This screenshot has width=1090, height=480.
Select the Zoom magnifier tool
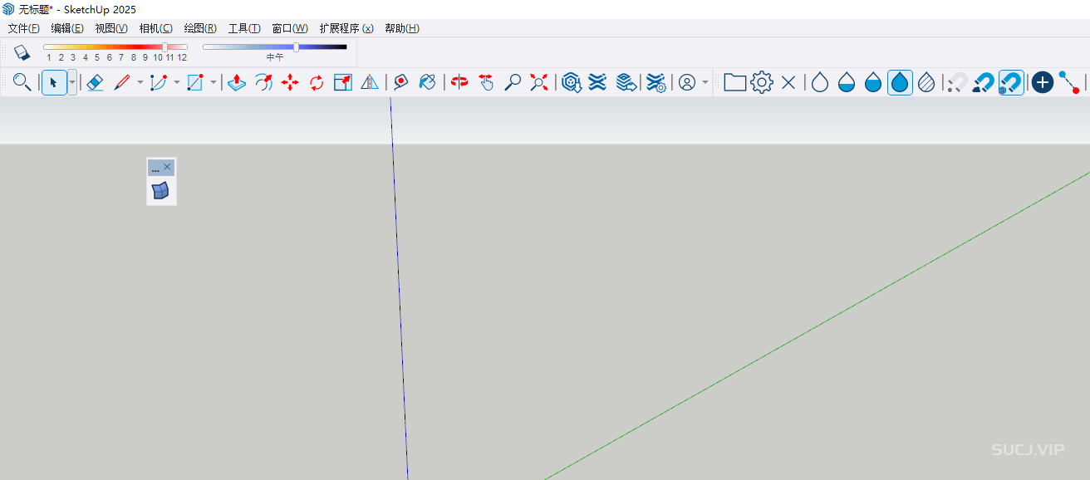tap(513, 82)
